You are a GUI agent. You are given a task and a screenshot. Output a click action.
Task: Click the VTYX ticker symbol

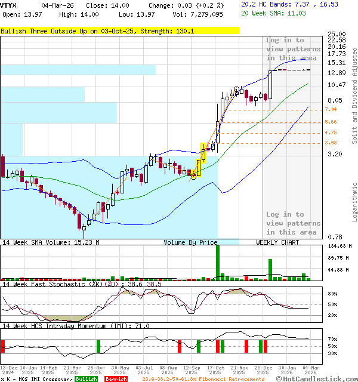(x=9, y=5)
